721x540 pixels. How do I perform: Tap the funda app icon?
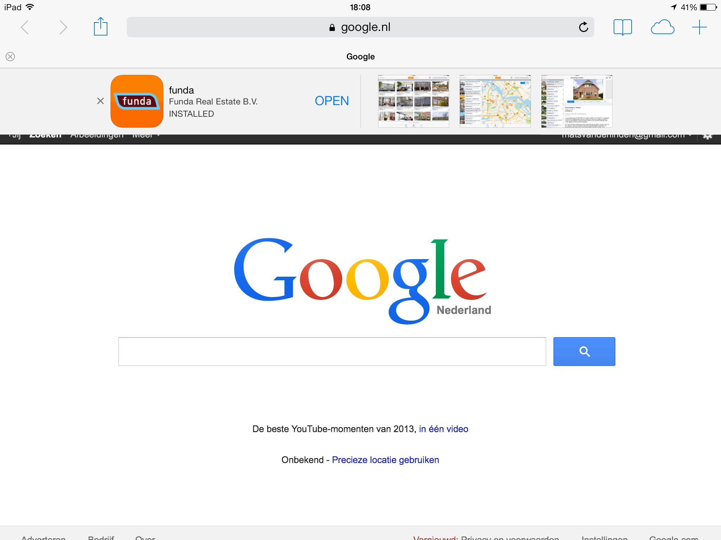coord(137,101)
